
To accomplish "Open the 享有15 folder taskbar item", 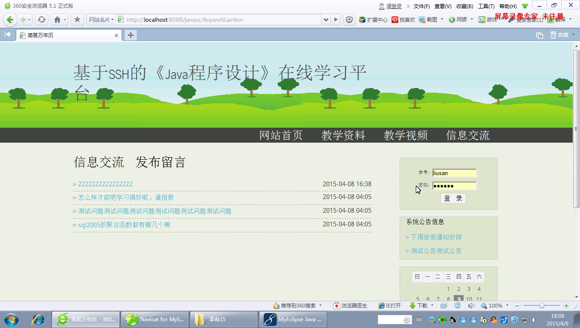I will pyautogui.click(x=224, y=319).
